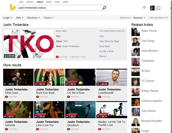The height and width of the screenshot is (133, 172).
Task: Open related artist Timbaland
Action: [147, 61]
